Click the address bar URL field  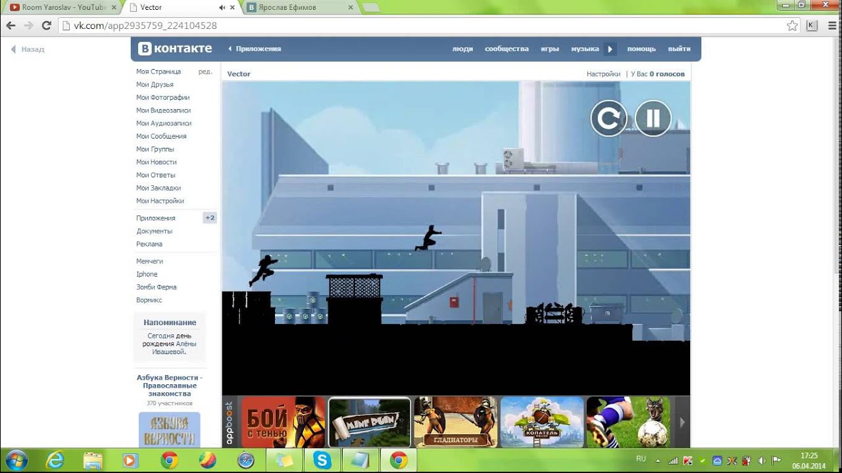(428, 26)
